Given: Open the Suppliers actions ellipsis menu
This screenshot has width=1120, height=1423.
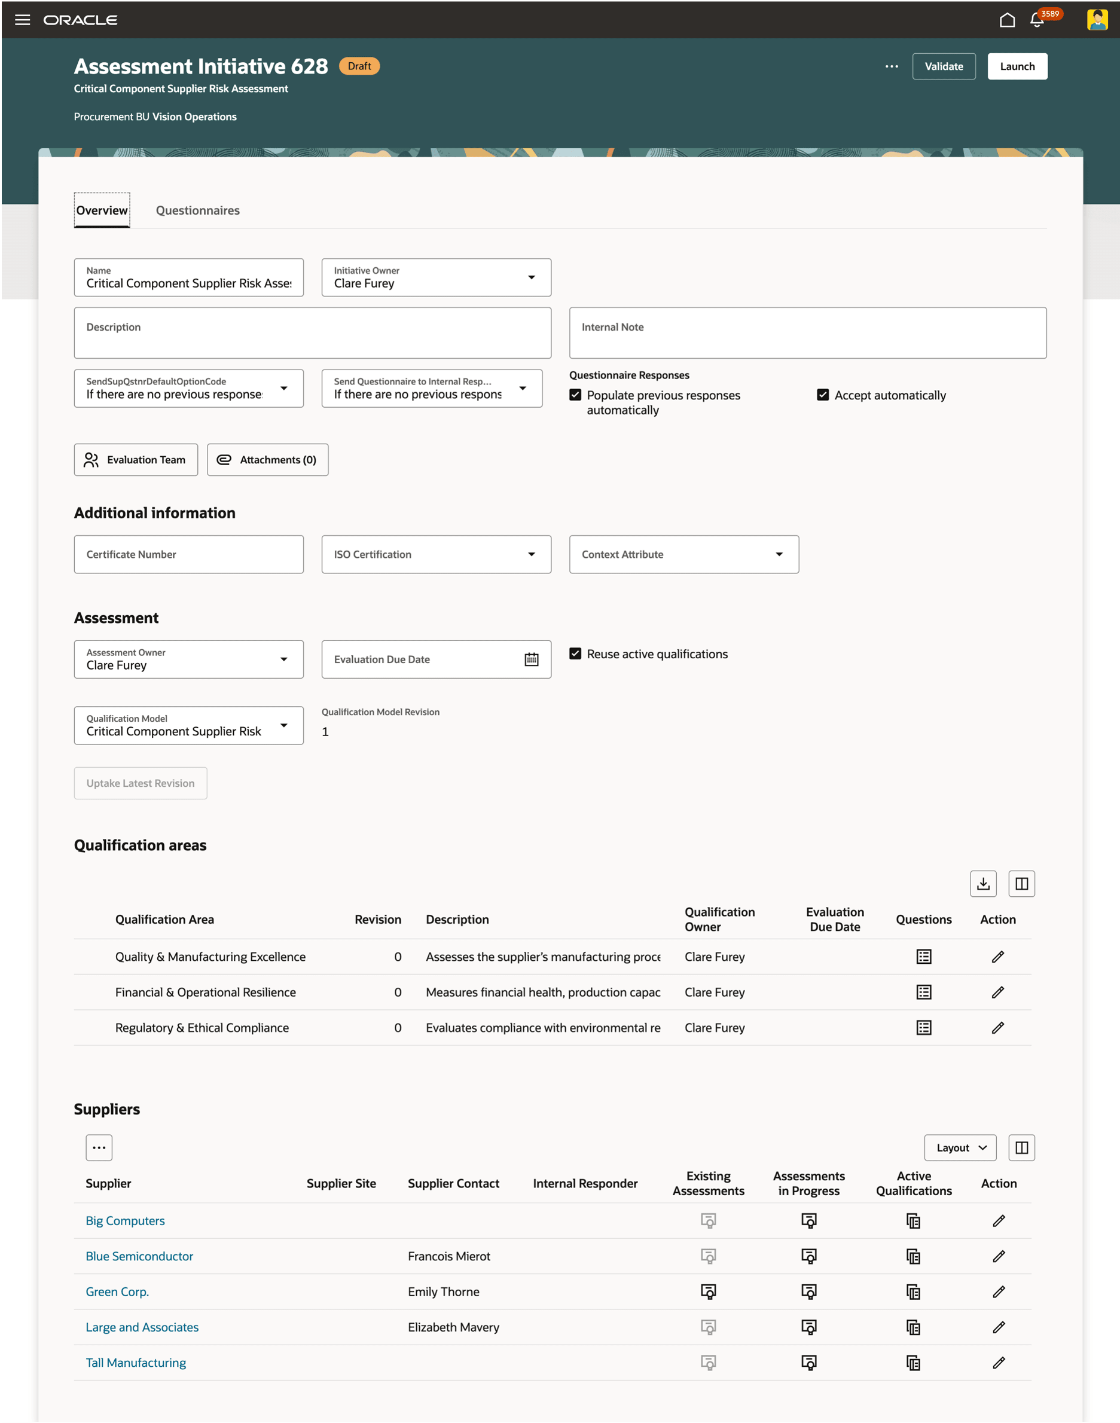Looking at the screenshot, I should click(x=99, y=1147).
